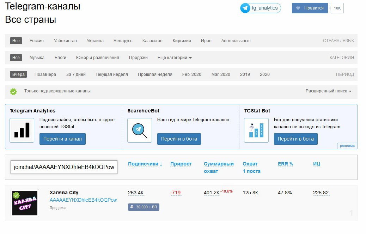This screenshot has height=234, width=366.
Task: Sort by Прирост column
Action: [181, 164]
